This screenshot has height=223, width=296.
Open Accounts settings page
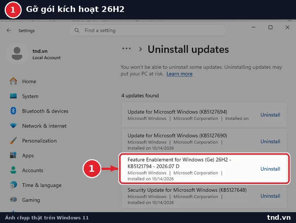[32, 171]
